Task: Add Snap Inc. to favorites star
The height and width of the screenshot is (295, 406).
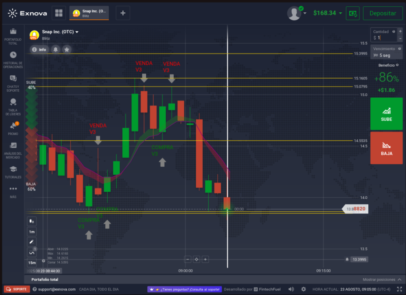Action: [x=67, y=50]
